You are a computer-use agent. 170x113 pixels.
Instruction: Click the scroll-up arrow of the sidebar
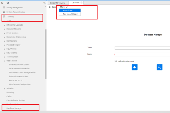click(x=46, y=6)
